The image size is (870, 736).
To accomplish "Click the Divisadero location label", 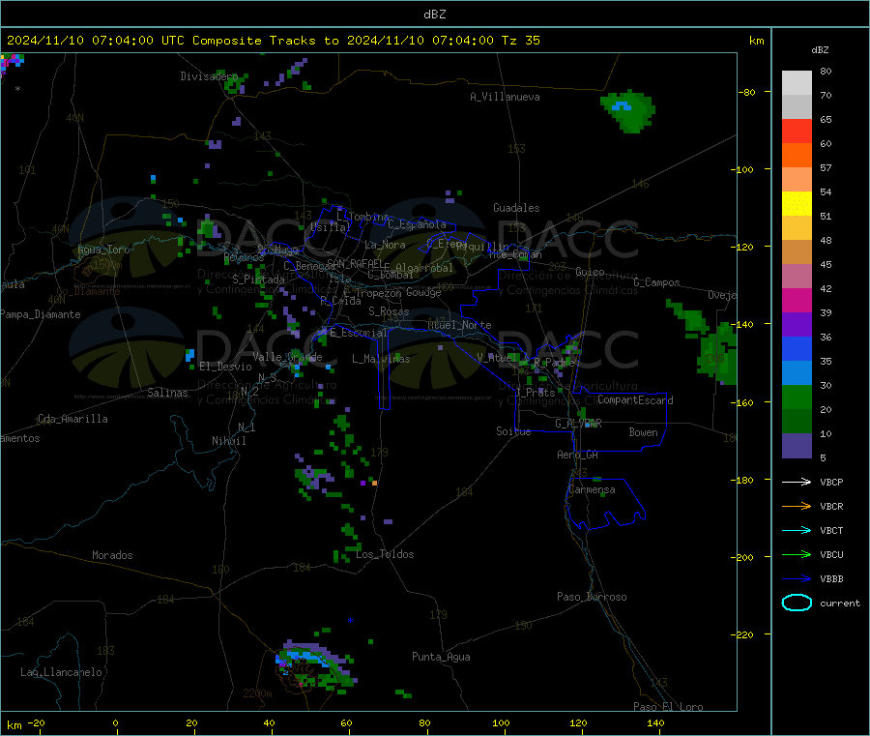I will 209,76.
